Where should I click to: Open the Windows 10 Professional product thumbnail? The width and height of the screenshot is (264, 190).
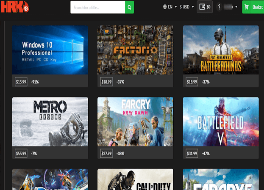tap(50, 50)
